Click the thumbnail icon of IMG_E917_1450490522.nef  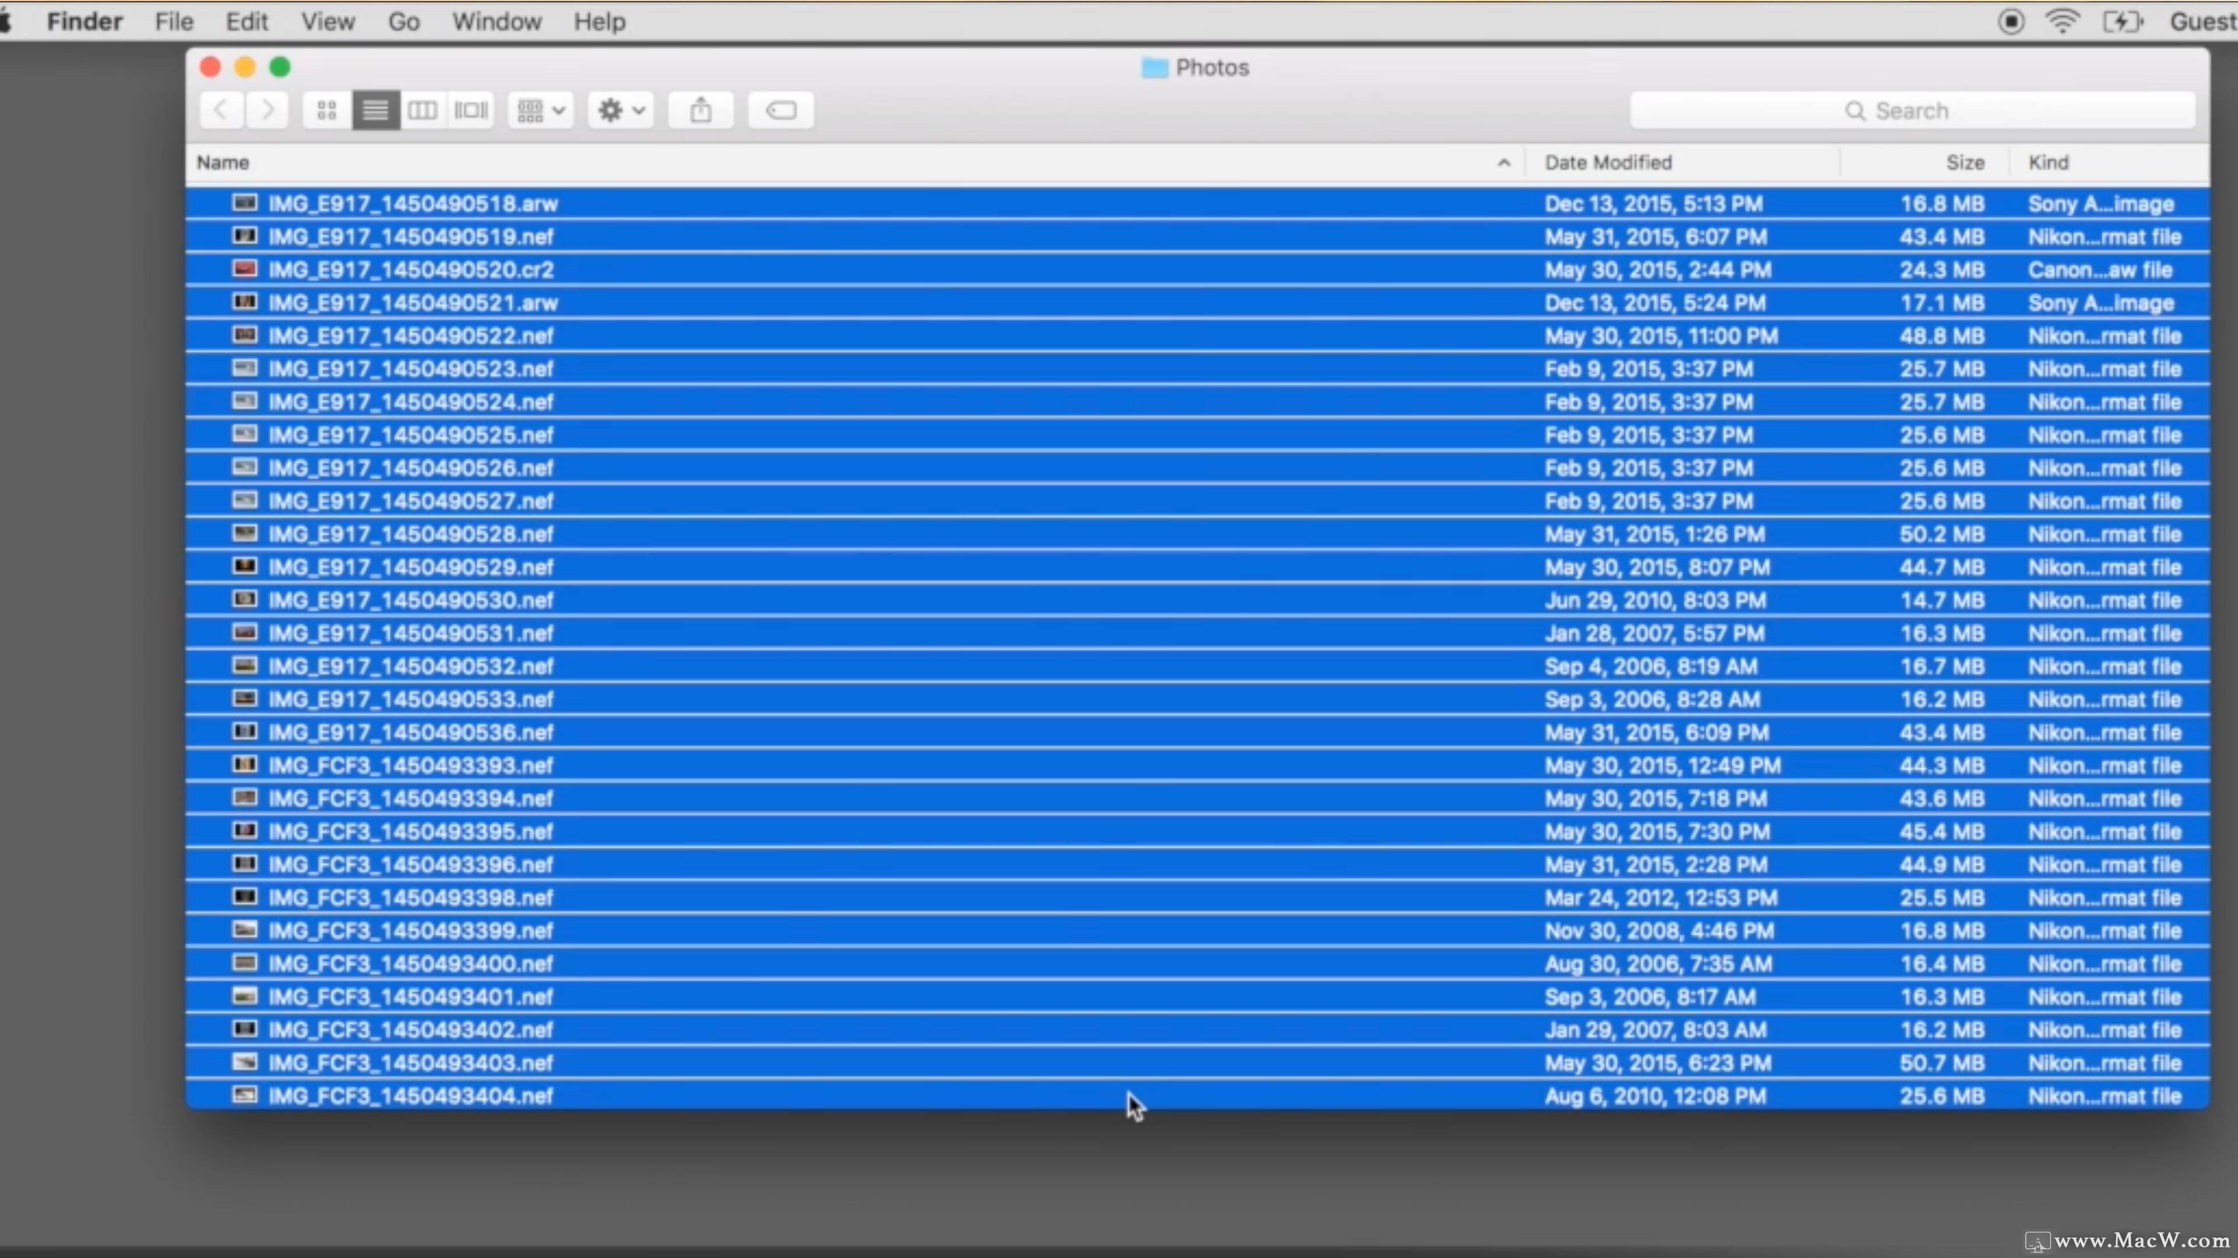pos(245,335)
